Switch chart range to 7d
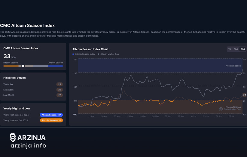This screenshot has width=247, height=157. (x=230, y=49)
